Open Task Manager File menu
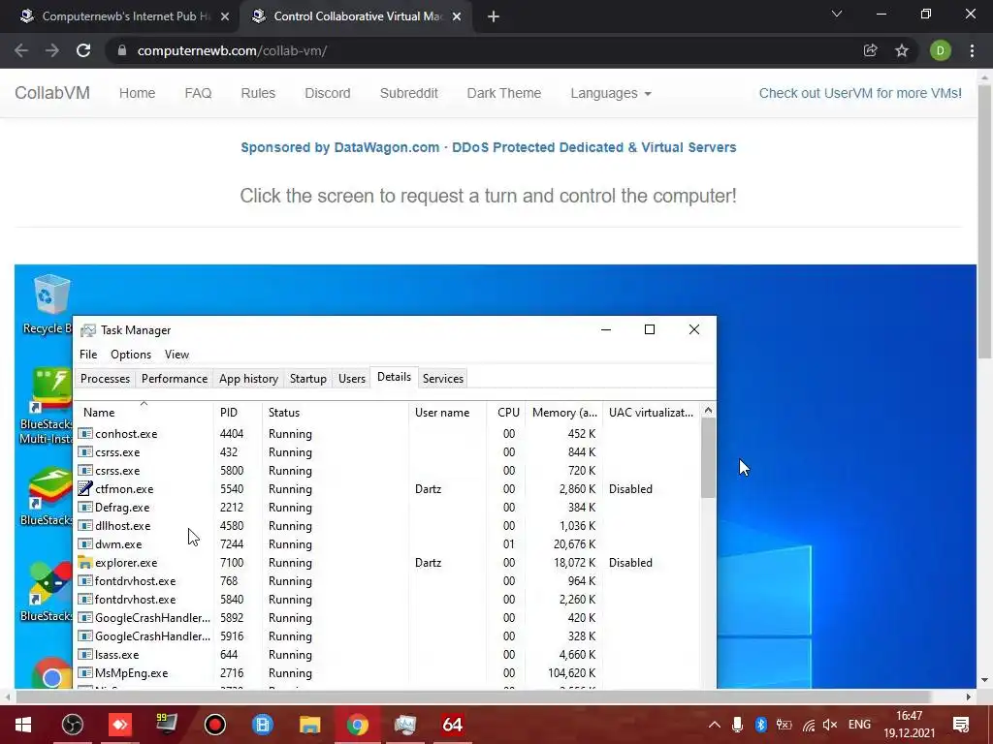Image resolution: width=993 pixels, height=744 pixels. point(88,355)
